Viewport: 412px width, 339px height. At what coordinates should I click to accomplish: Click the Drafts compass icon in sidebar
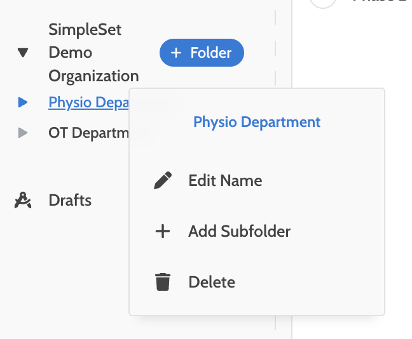tap(23, 201)
